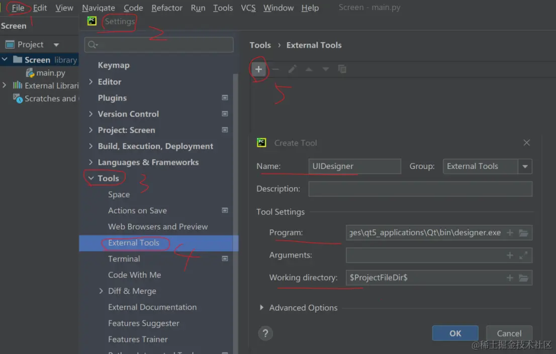The image size is (556, 354).
Task: Click the Name input field
Action: tap(354, 166)
